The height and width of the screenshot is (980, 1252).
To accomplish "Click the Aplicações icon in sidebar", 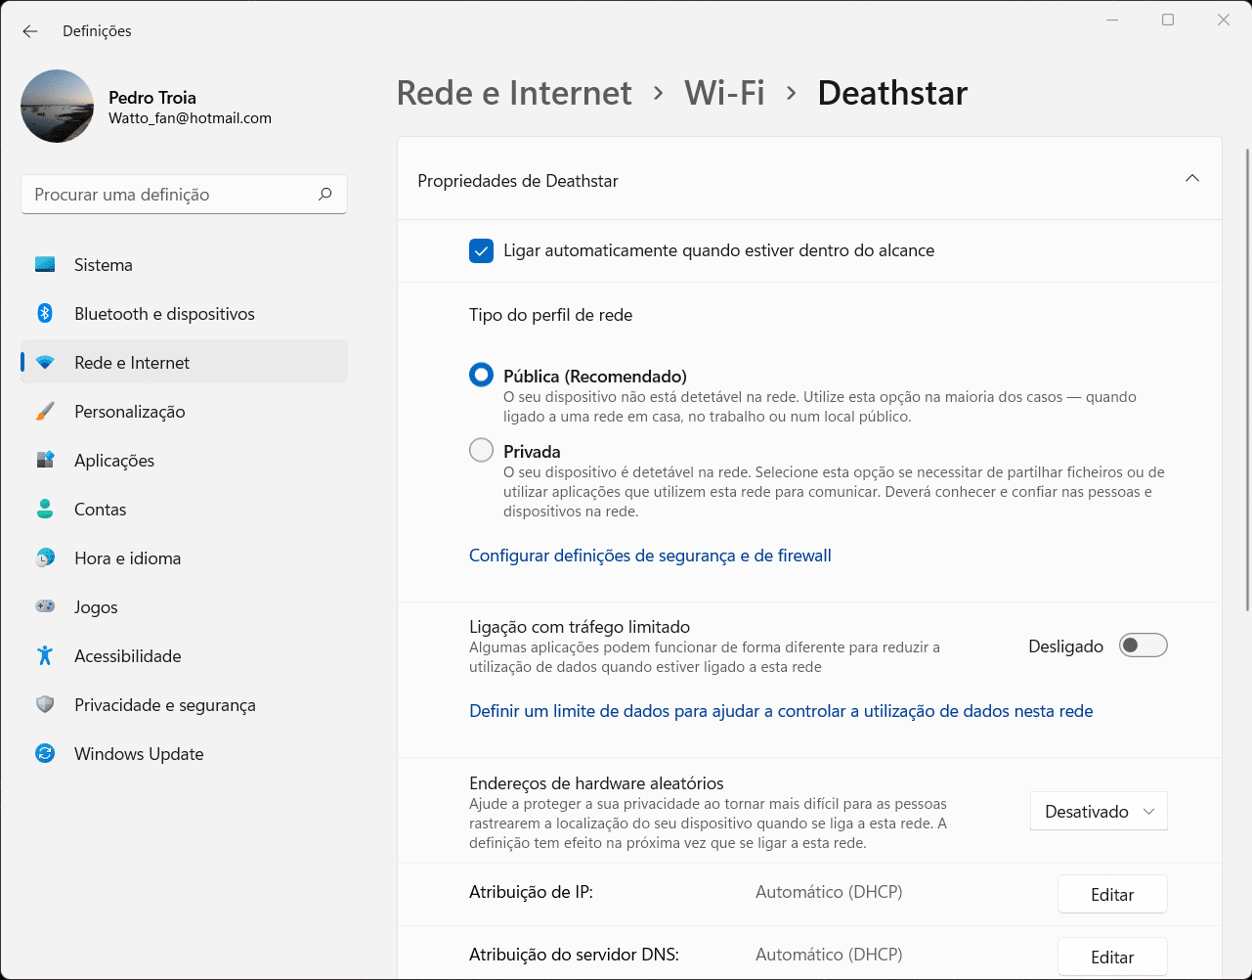I will [45, 461].
